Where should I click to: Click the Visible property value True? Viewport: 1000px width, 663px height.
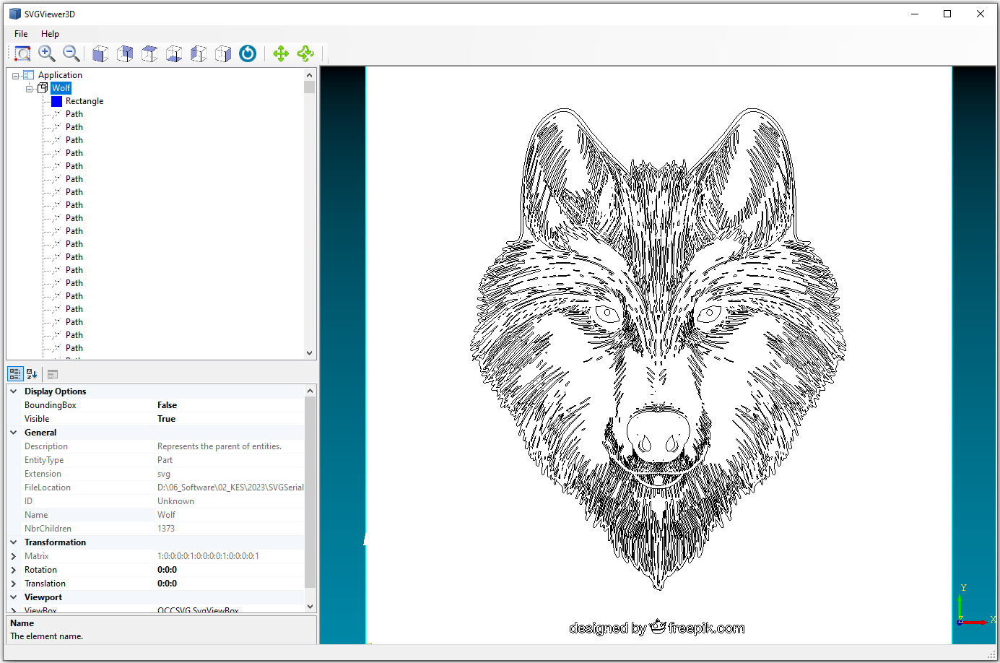(x=167, y=419)
